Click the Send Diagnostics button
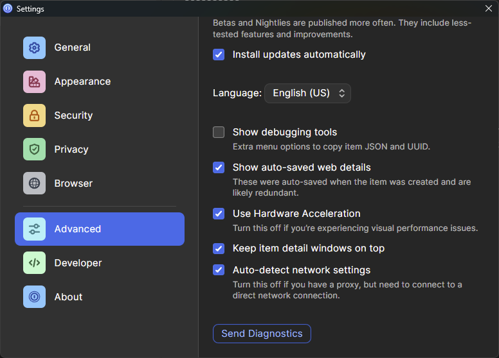This screenshot has width=499, height=358. click(262, 334)
